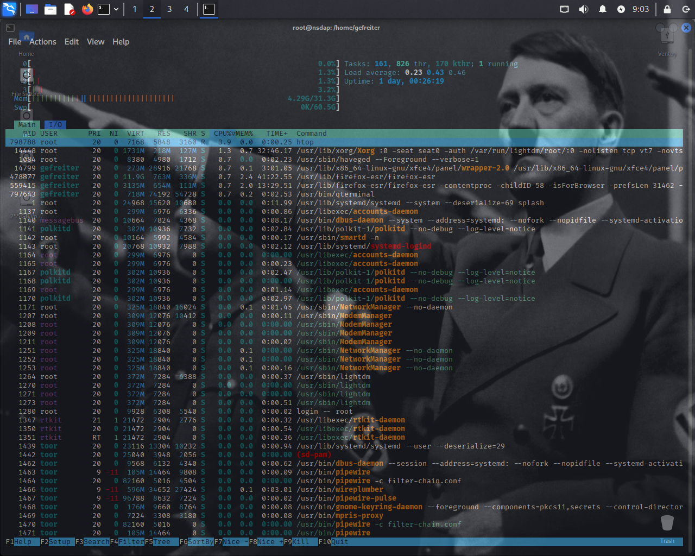Click the volume speaker icon
Image resolution: width=695 pixels, height=556 pixels.
(x=584, y=9)
